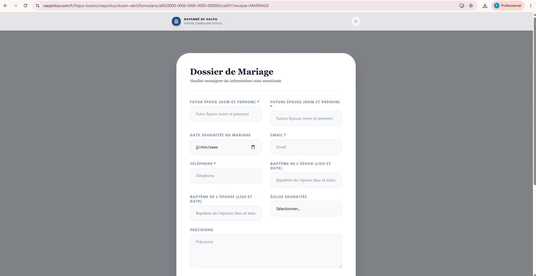
Task: Open the Professionnel profile button
Action: point(508,6)
